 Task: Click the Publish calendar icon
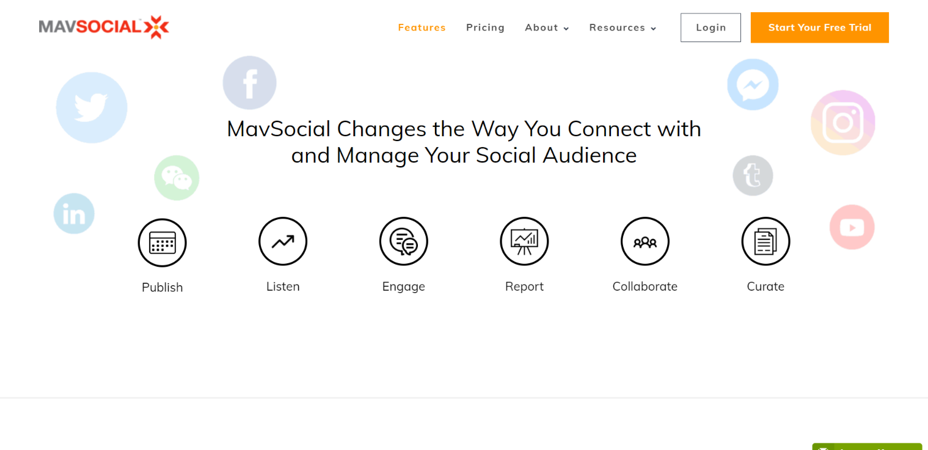point(162,242)
